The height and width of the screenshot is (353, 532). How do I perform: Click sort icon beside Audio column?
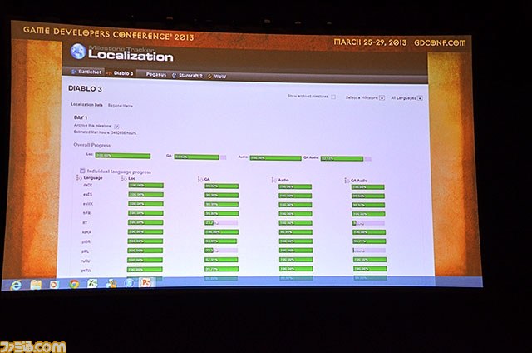[273, 180]
